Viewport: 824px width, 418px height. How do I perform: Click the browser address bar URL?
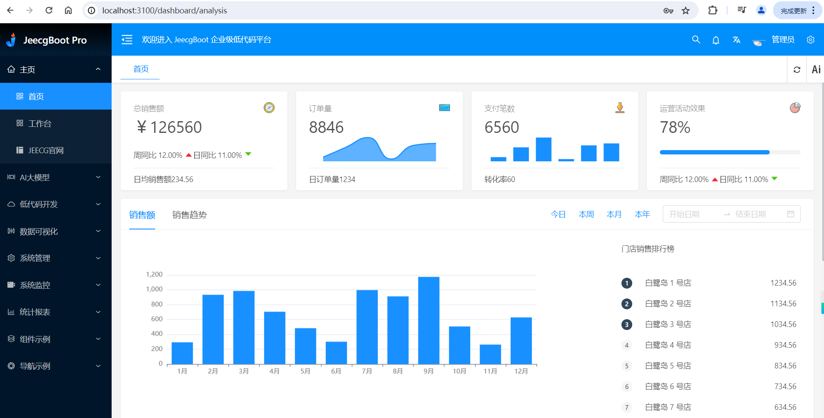coord(165,10)
